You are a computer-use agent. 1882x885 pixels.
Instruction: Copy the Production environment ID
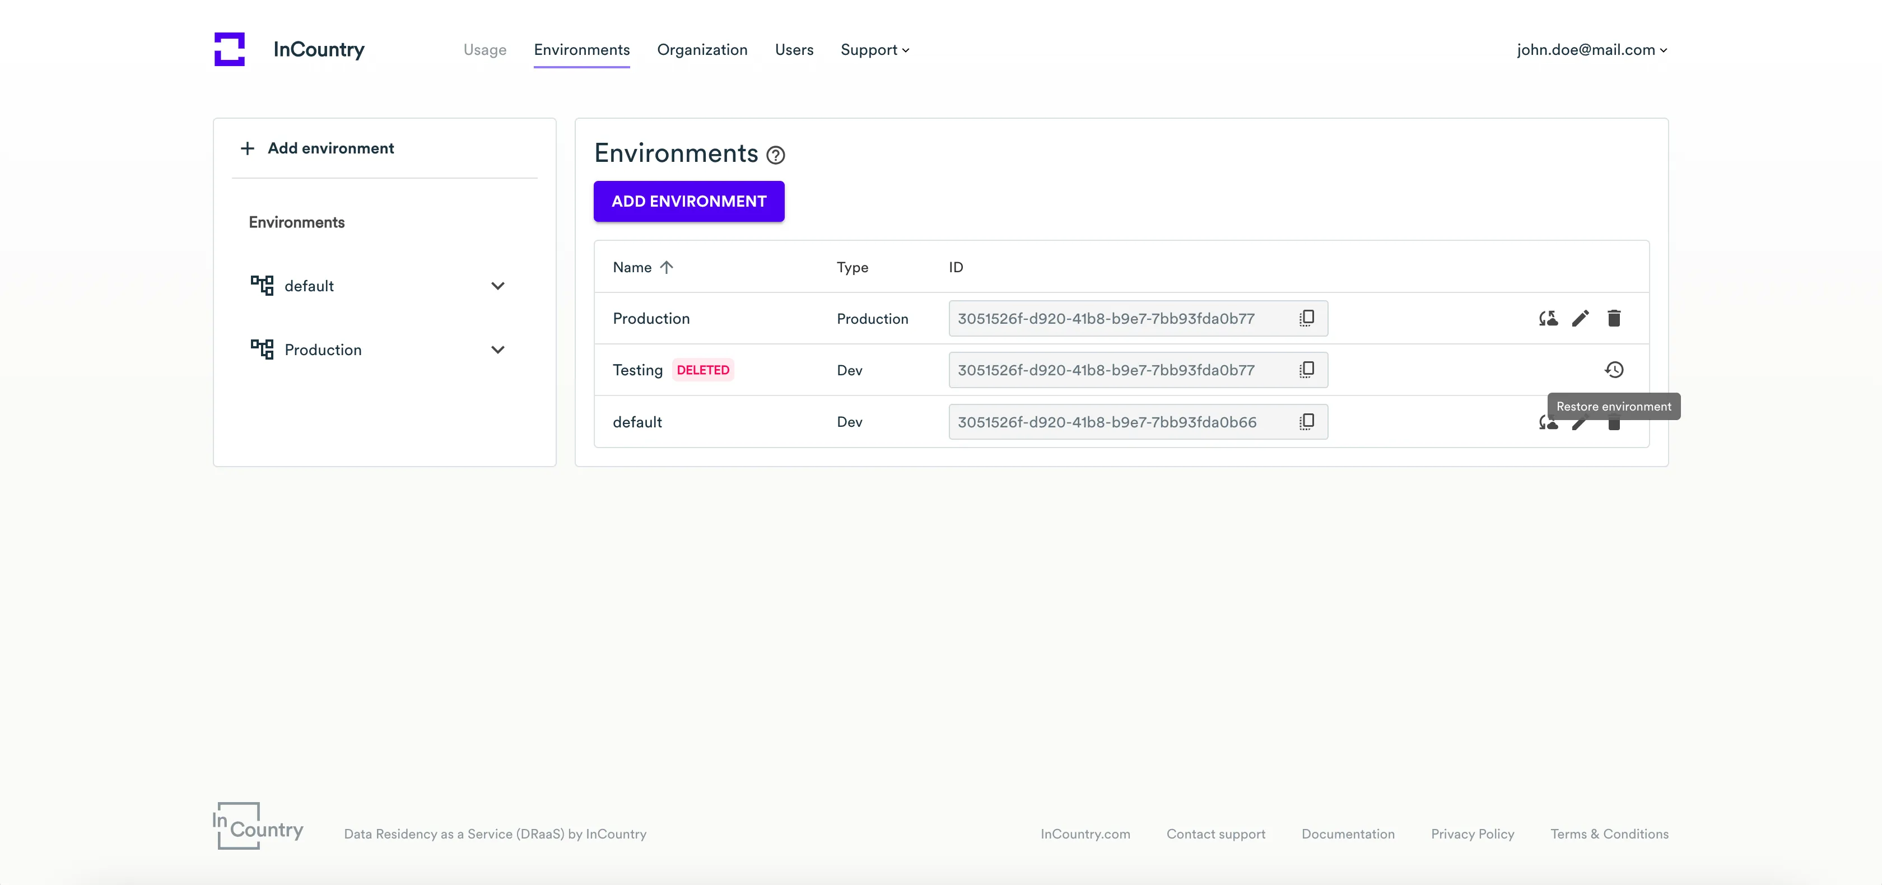point(1306,318)
